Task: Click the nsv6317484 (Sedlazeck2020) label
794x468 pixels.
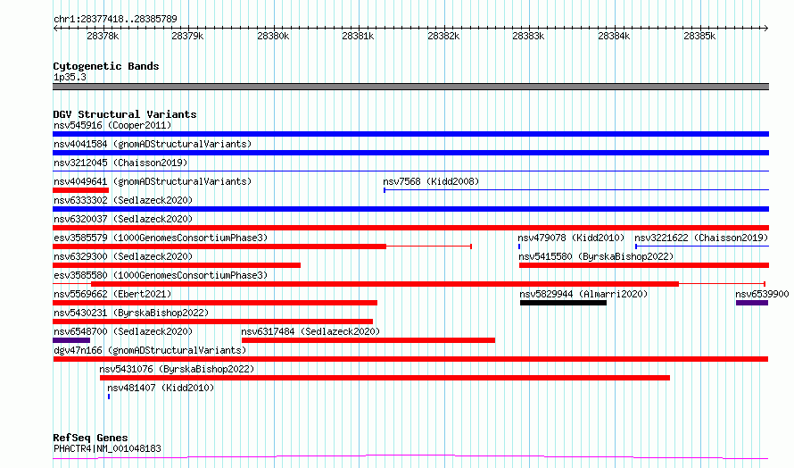Action: click(310, 331)
